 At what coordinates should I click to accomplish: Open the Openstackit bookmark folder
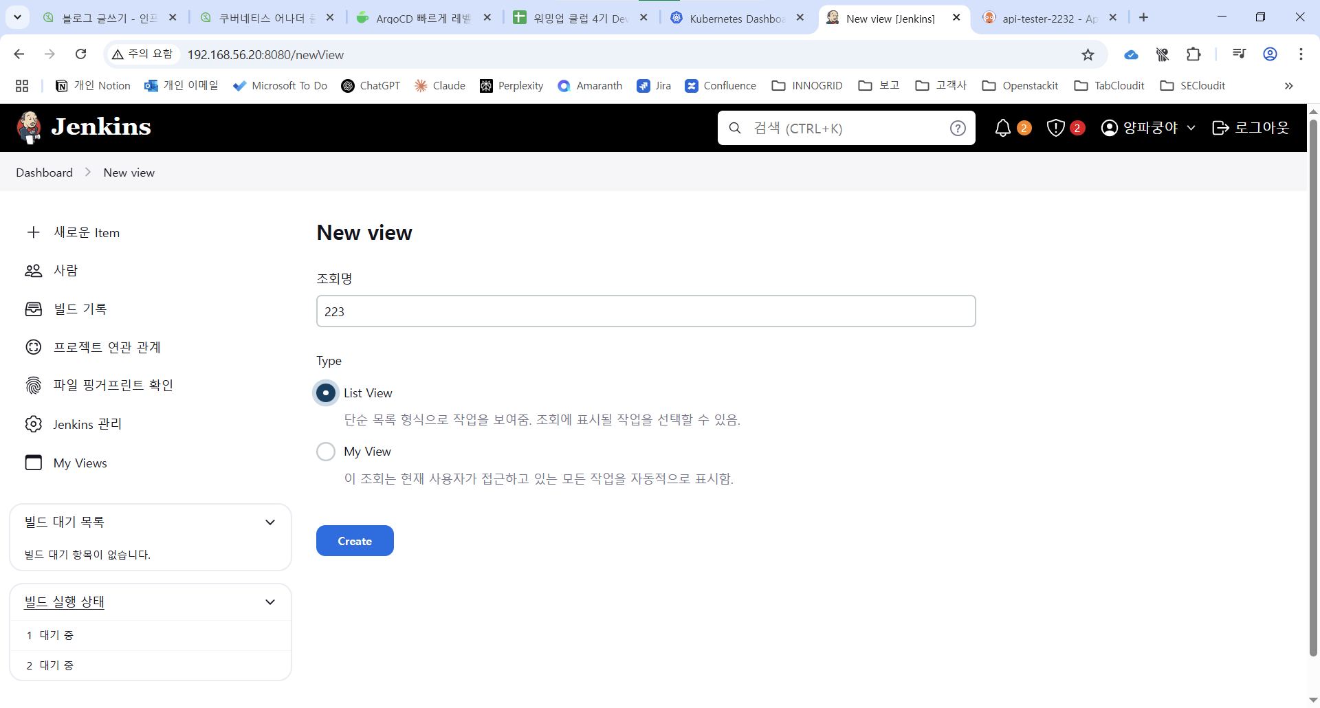click(x=1020, y=86)
